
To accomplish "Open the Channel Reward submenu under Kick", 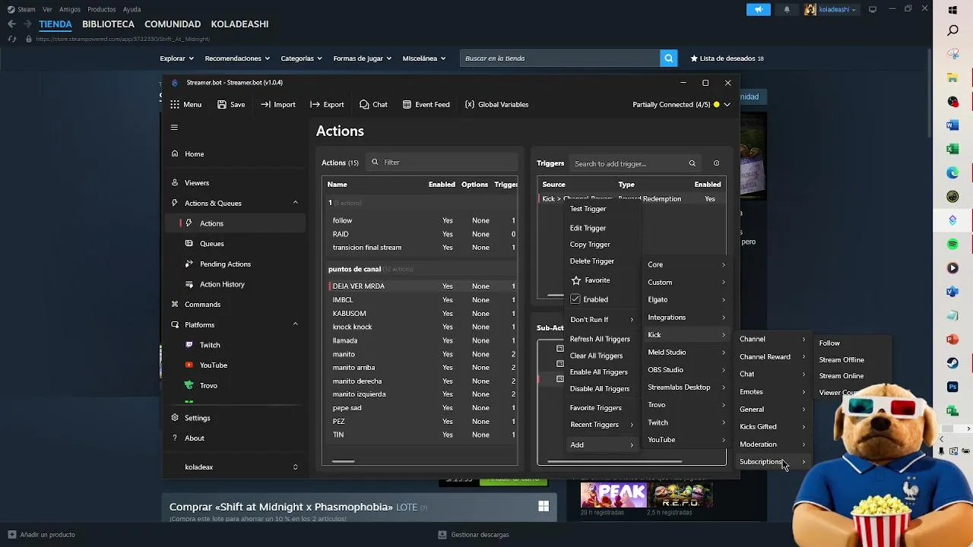I will (772, 357).
